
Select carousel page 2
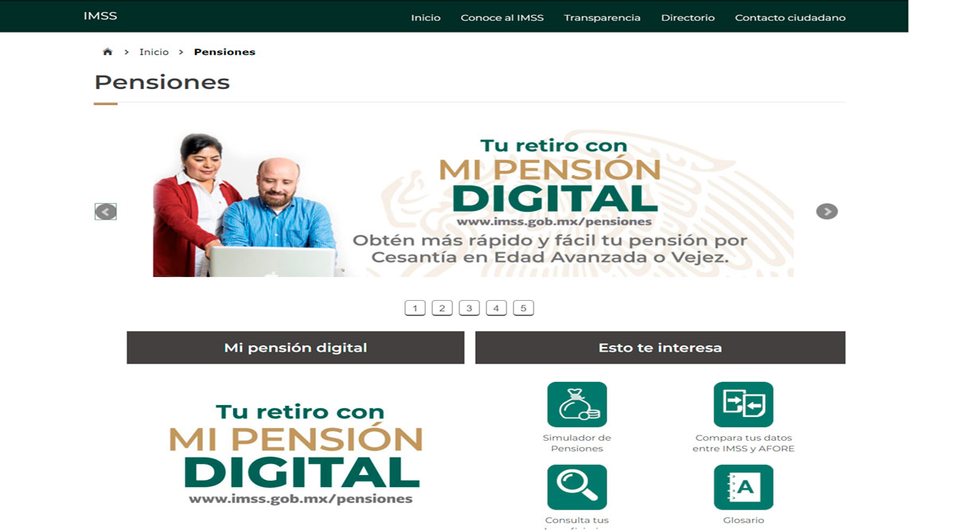(442, 308)
